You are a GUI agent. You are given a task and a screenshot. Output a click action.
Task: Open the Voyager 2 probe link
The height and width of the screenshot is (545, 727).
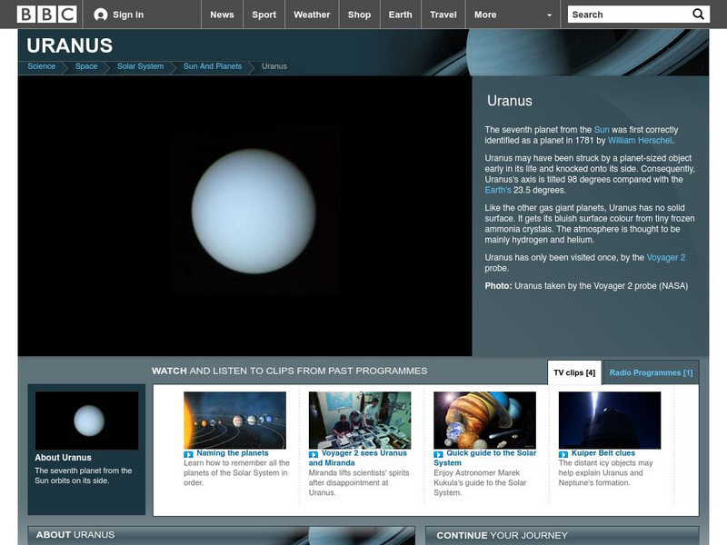(666, 258)
